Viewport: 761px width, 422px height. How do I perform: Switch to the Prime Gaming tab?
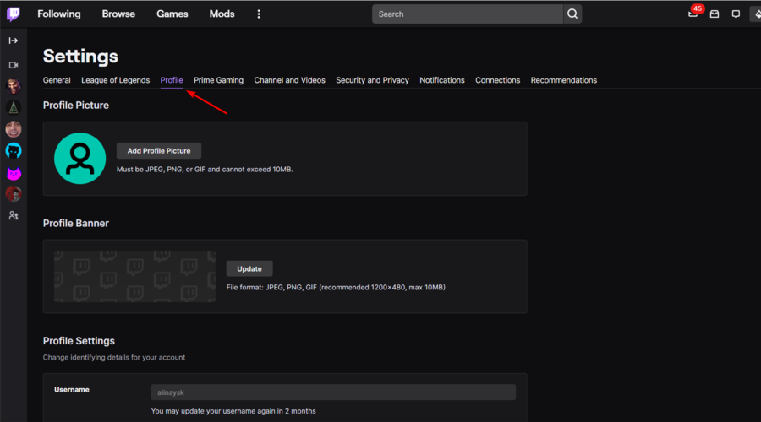pyautogui.click(x=218, y=80)
